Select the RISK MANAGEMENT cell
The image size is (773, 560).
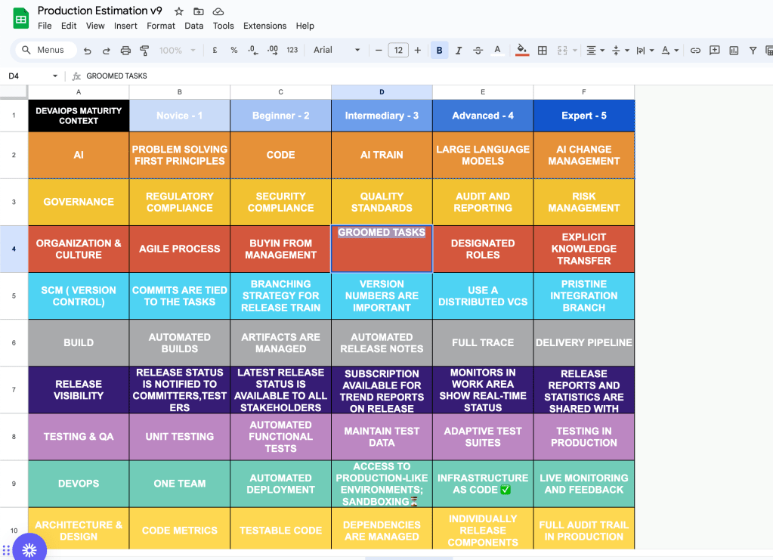tap(583, 202)
